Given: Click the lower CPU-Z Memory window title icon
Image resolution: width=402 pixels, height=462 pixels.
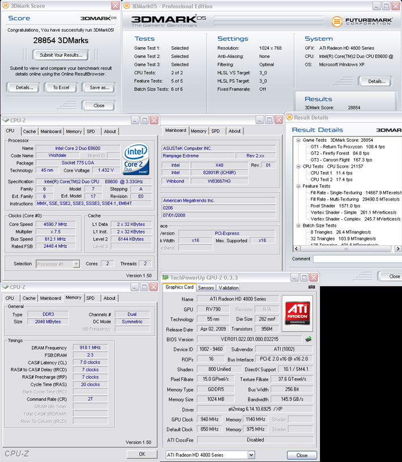Looking at the screenshot, I should pyautogui.click(x=5, y=287).
